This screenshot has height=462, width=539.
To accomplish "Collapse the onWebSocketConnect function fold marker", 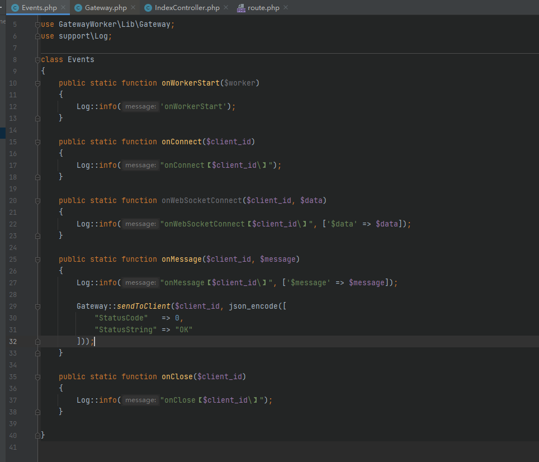I will [x=37, y=201].
